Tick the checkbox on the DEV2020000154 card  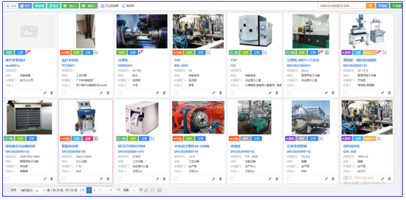345,93
